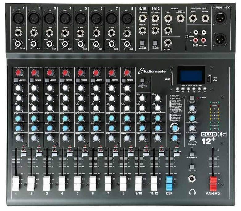Click the ST RET input jack

click(168, 43)
